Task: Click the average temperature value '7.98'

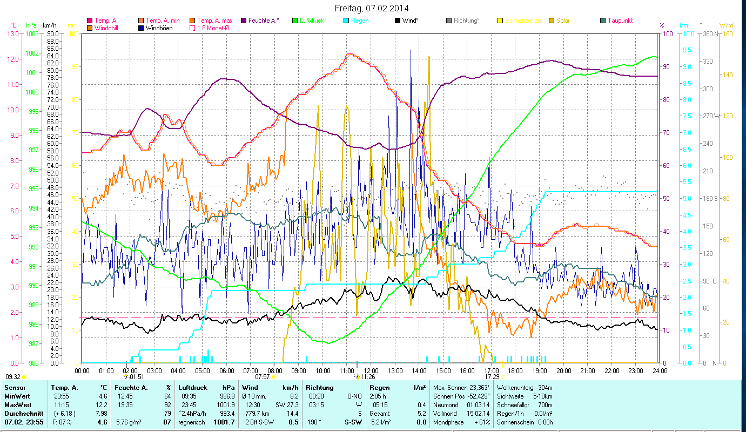Action: click(x=102, y=414)
